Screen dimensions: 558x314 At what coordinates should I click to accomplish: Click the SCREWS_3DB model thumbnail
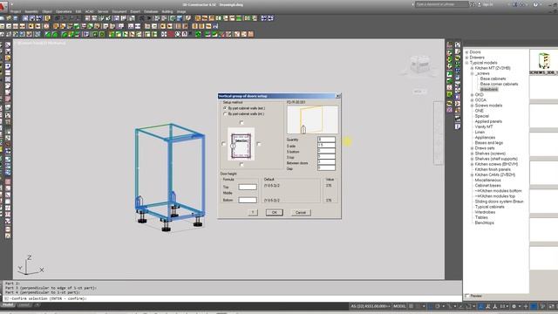544,61
